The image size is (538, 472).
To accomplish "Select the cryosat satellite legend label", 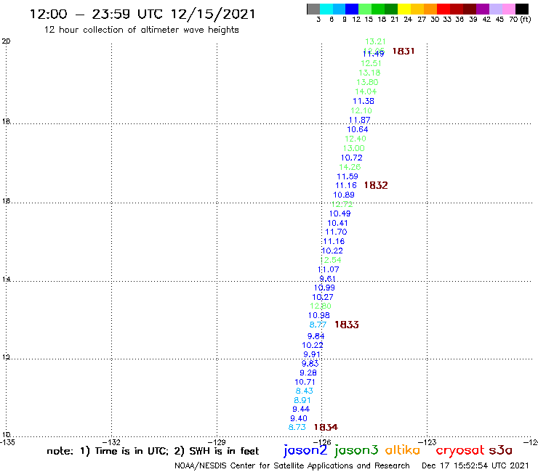I will [x=459, y=450].
